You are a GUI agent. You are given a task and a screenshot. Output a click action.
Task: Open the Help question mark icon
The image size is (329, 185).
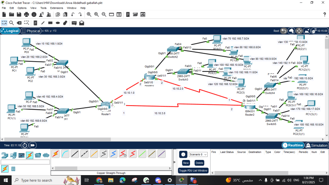pos(324,14)
